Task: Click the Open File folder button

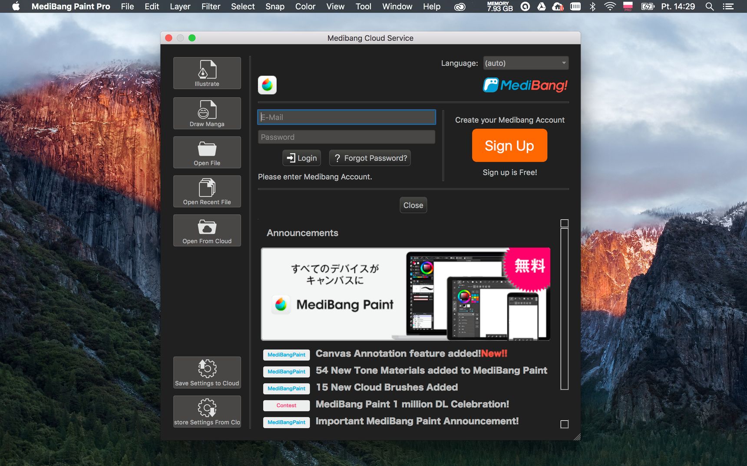Action: [207, 152]
